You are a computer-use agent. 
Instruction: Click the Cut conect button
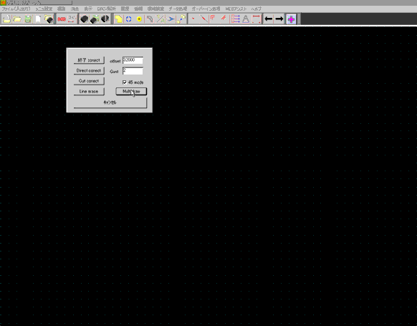pyautogui.click(x=89, y=81)
